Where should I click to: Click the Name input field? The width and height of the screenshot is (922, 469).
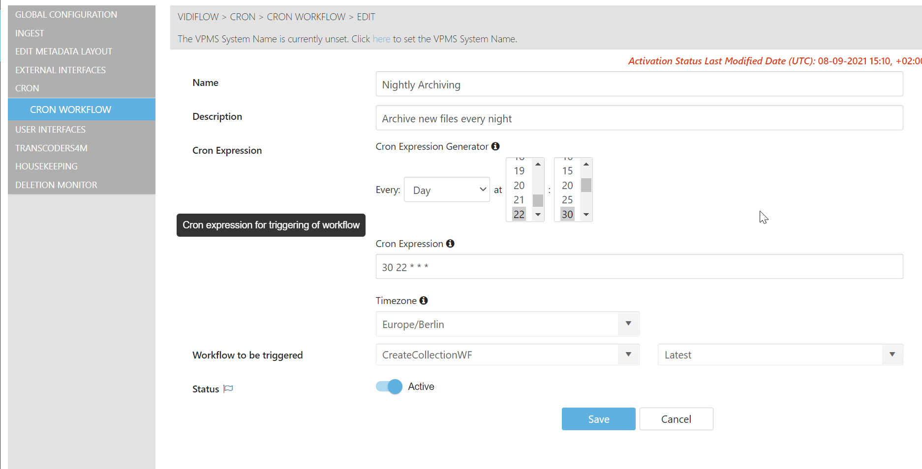(639, 84)
